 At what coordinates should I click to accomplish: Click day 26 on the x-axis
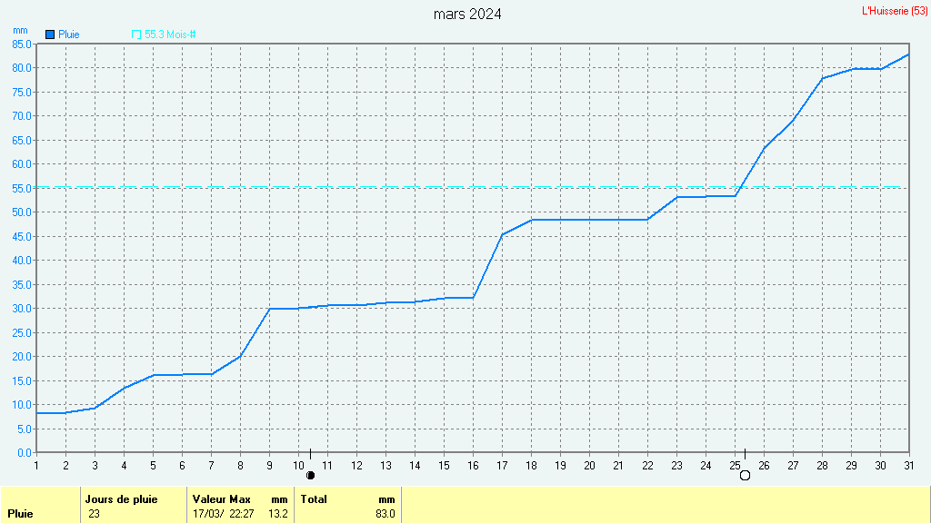click(764, 466)
